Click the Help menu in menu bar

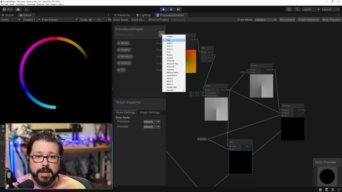point(60,4)
